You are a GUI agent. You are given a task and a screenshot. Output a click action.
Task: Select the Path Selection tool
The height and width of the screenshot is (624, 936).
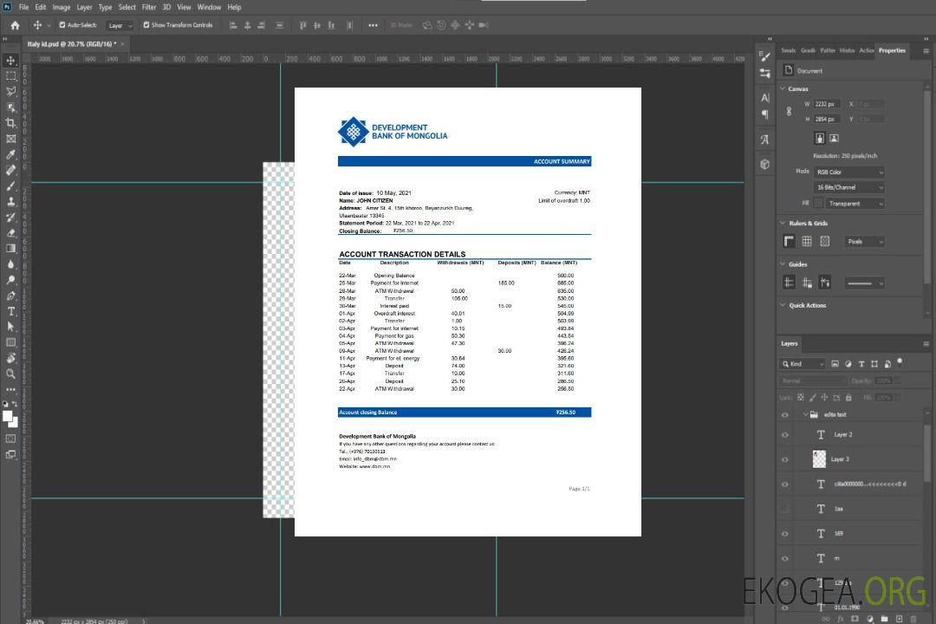click(10, 327)
